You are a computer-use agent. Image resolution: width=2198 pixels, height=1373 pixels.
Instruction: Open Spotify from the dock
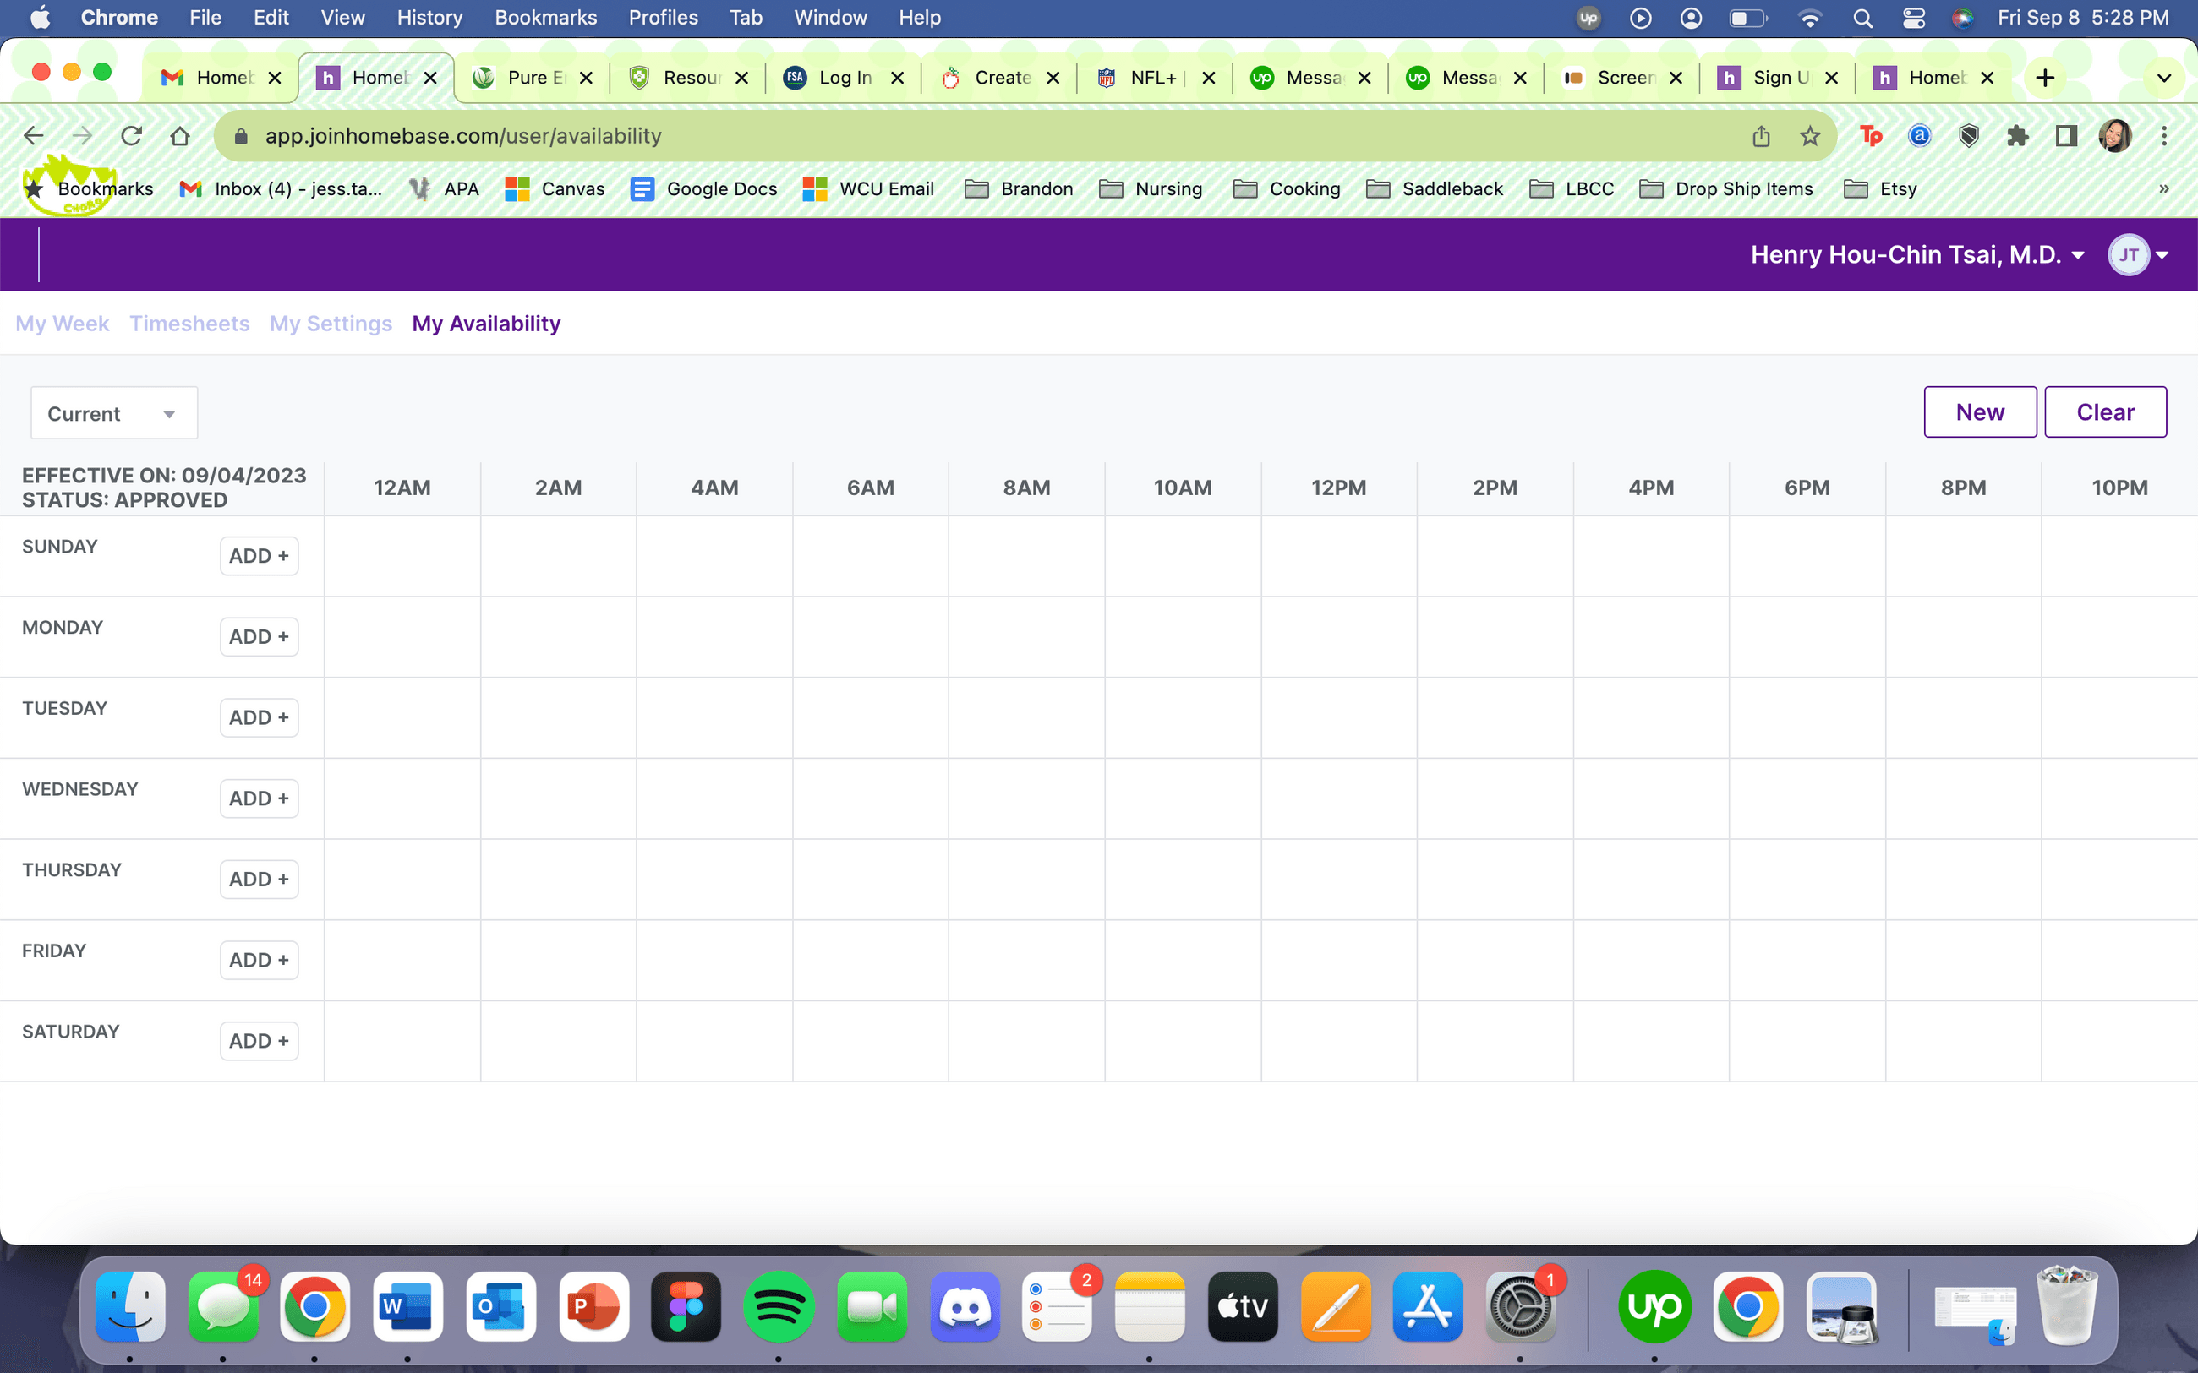pyautogui.click(x=779, y=1307)
